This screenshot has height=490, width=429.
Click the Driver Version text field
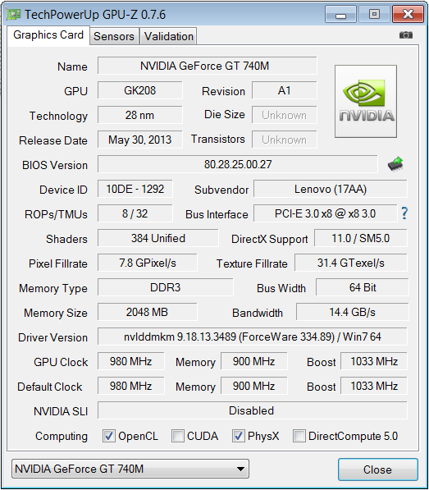pos(253,337)
